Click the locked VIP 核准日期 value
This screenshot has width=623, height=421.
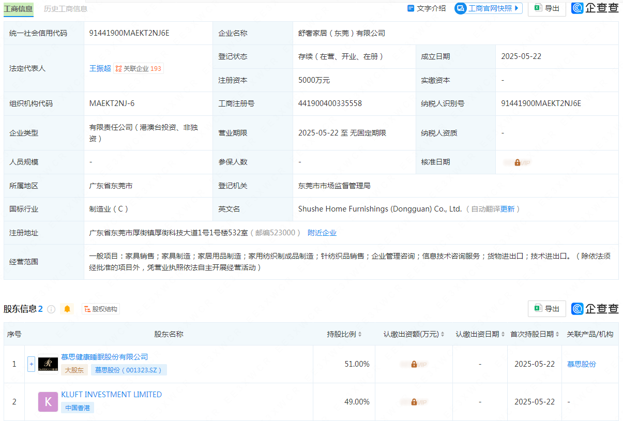coord(517,162)
